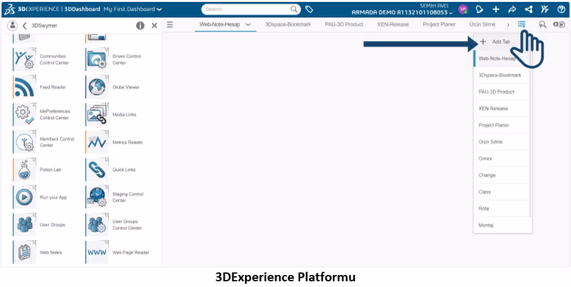This screenshot has height=287, width=571.
Task: Switch to the Ürün Silme tab
Action: coord(482,25)
